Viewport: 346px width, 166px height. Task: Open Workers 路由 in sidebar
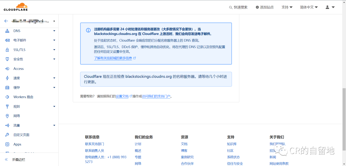click(x=23, y=97)
